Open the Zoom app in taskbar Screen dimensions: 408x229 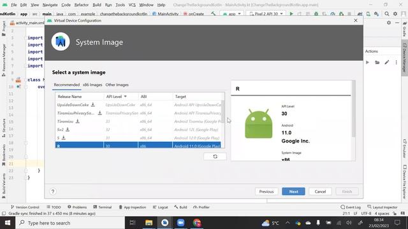pyautogui.click(x=180, y=223)
